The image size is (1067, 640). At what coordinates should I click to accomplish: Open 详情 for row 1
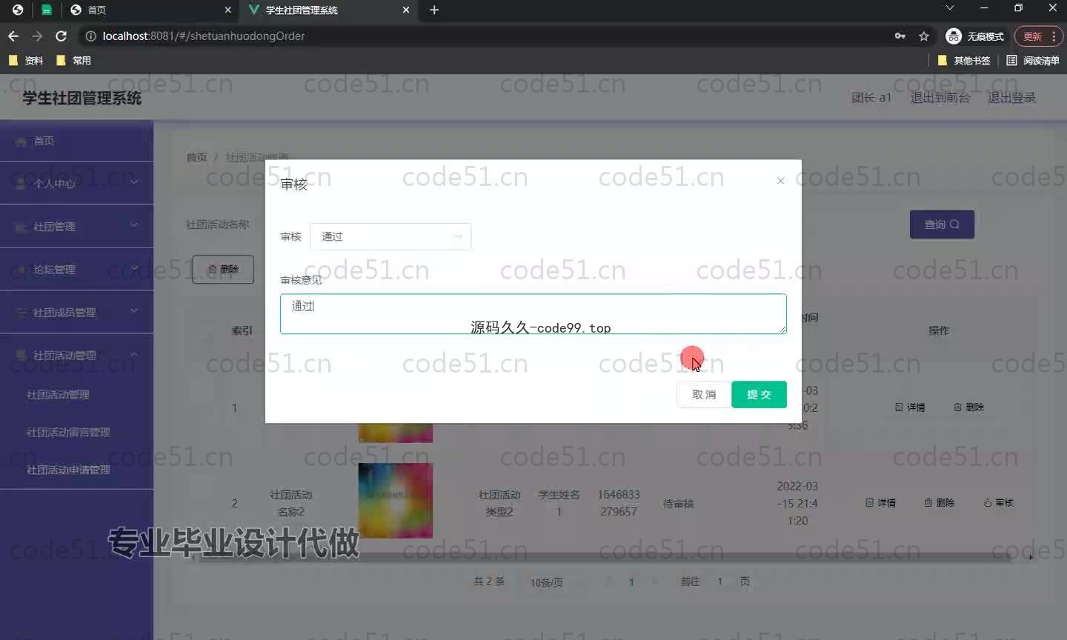tap(910, 407)
